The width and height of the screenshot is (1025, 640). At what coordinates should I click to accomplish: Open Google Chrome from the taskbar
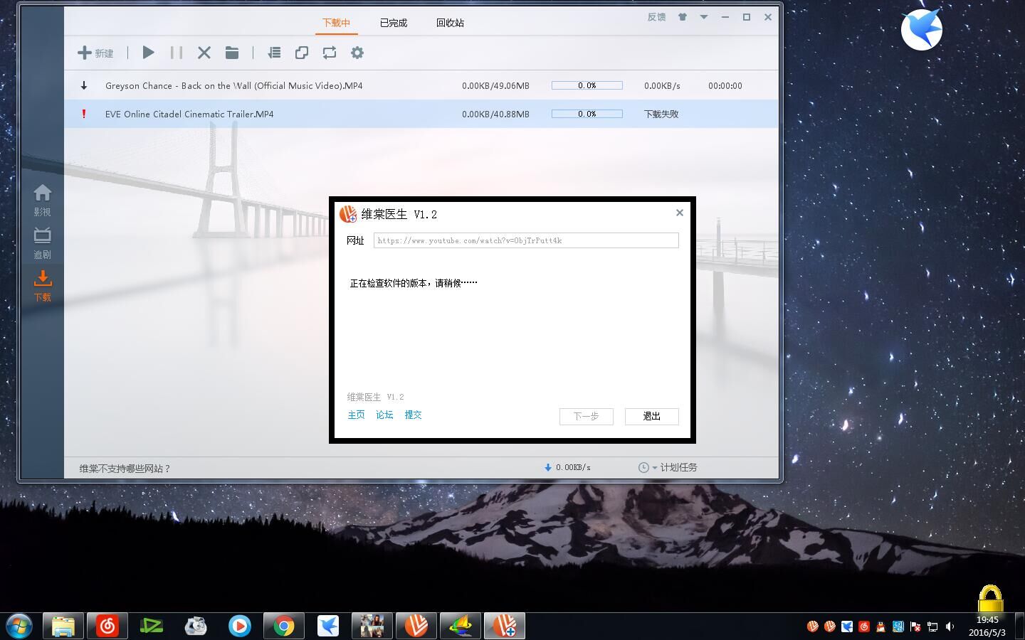284,626
